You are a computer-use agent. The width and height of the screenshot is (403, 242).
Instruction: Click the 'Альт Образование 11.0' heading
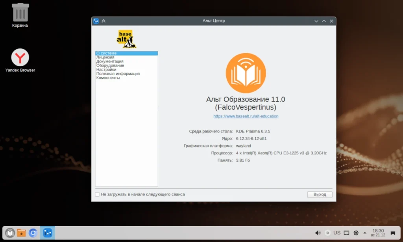click(x=246, y=99)
